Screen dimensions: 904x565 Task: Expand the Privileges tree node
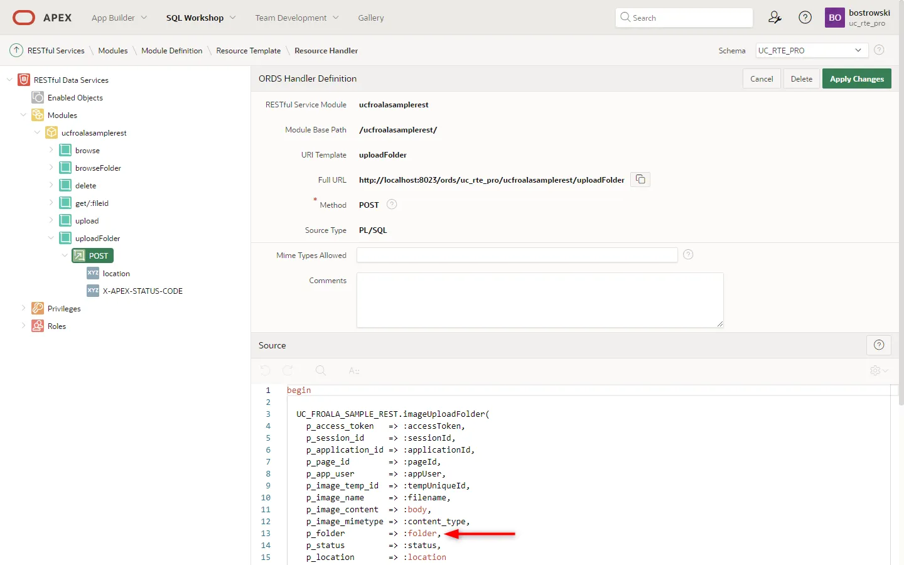point(24,308)
